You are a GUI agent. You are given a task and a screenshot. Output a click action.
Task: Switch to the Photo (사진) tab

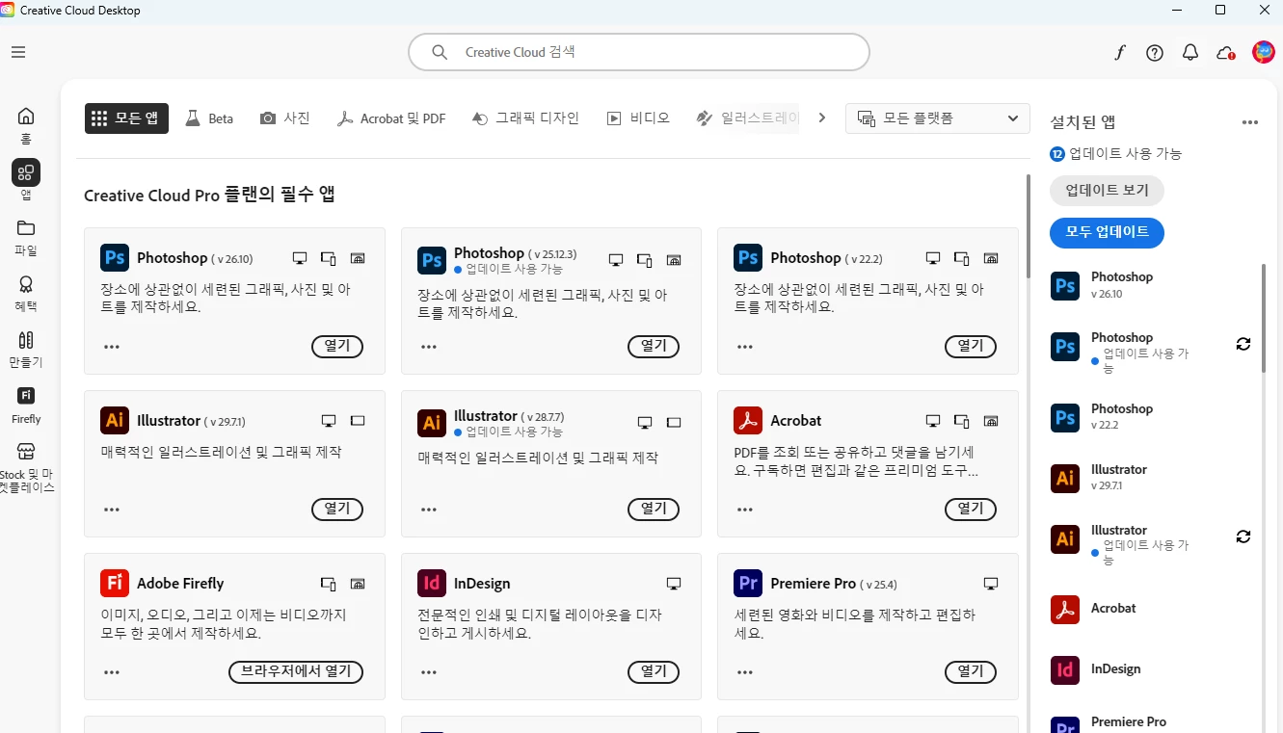(285, 118)
